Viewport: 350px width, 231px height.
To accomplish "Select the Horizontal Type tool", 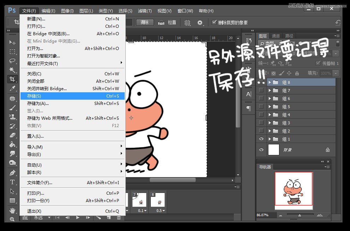I will click(x=12, y=182).
